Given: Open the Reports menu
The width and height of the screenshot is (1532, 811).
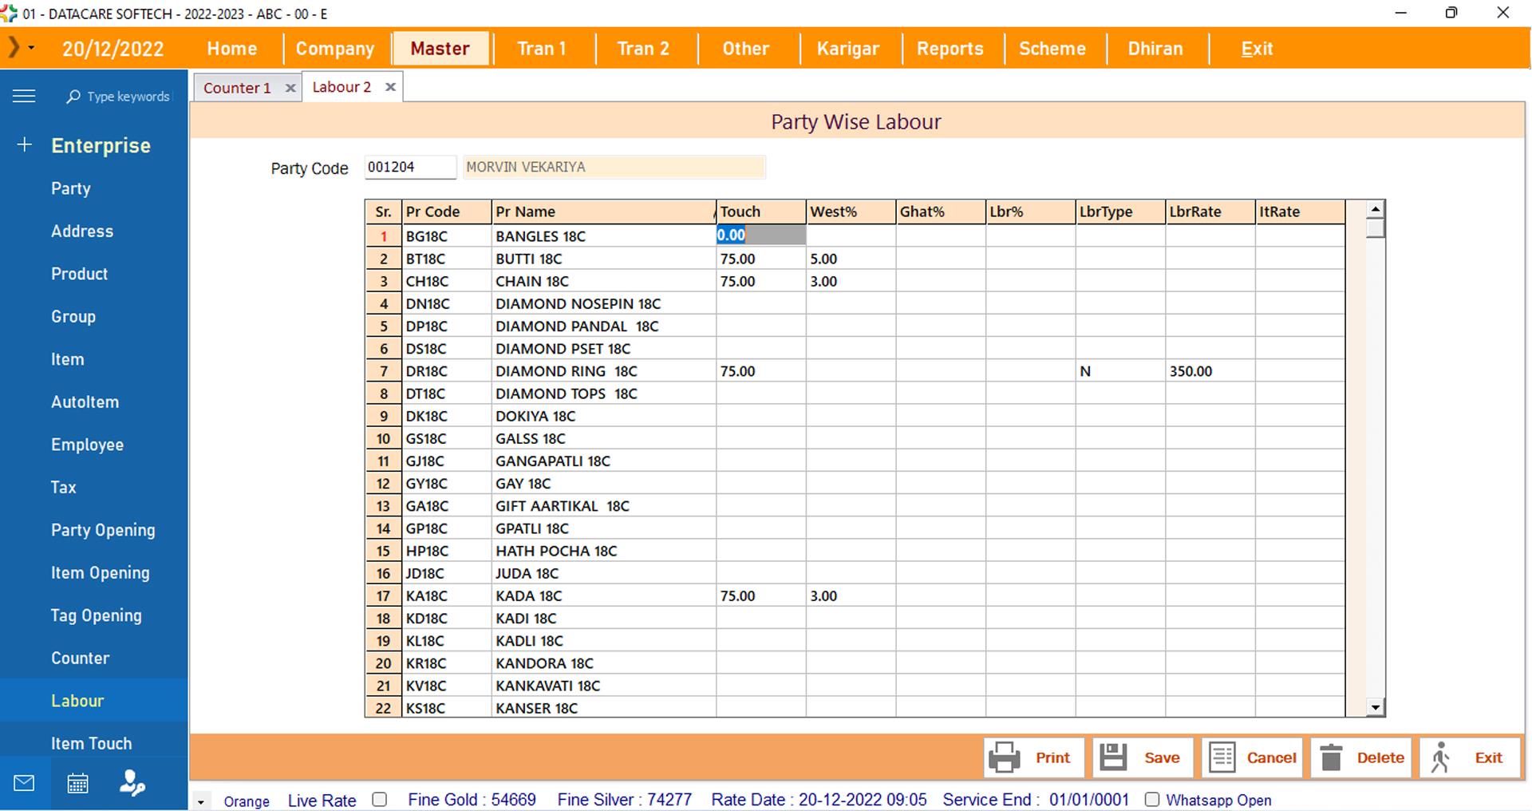Looking at the screenshot, I should coord(950,49).
